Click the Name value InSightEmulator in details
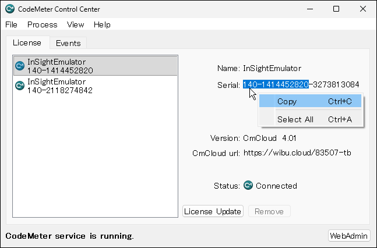Viewport: 377px width, 248px height. [x=272, y=69]
